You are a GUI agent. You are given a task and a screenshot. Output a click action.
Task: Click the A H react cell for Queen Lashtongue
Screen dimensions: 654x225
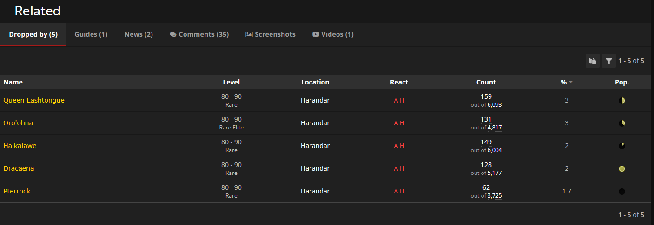click(x=399, y=100)
